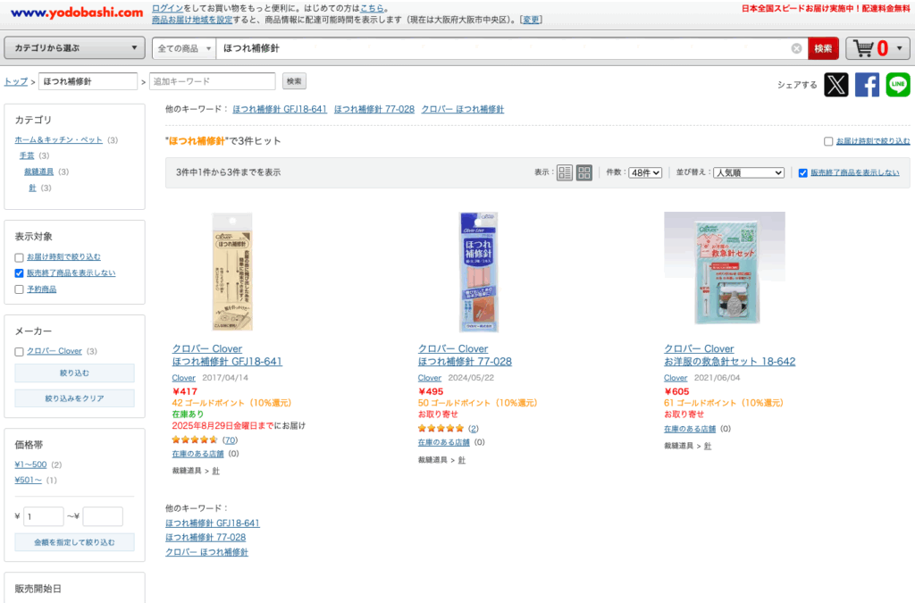Viewport: 915px width, 603px height.
Task: Clear the search text with the X icon
Action: pyautogui.click(x=796, y=48)
